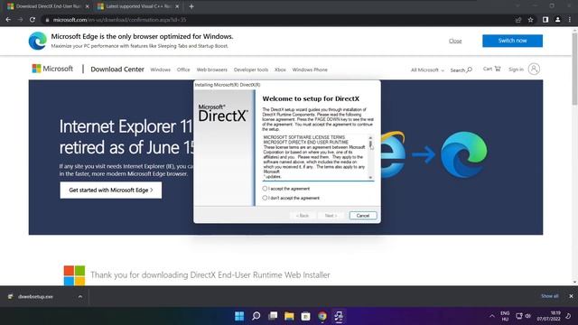Click the Sign in account avatar
The width and height of the screenshot is (578, 325).
click(x=534, y=69)
